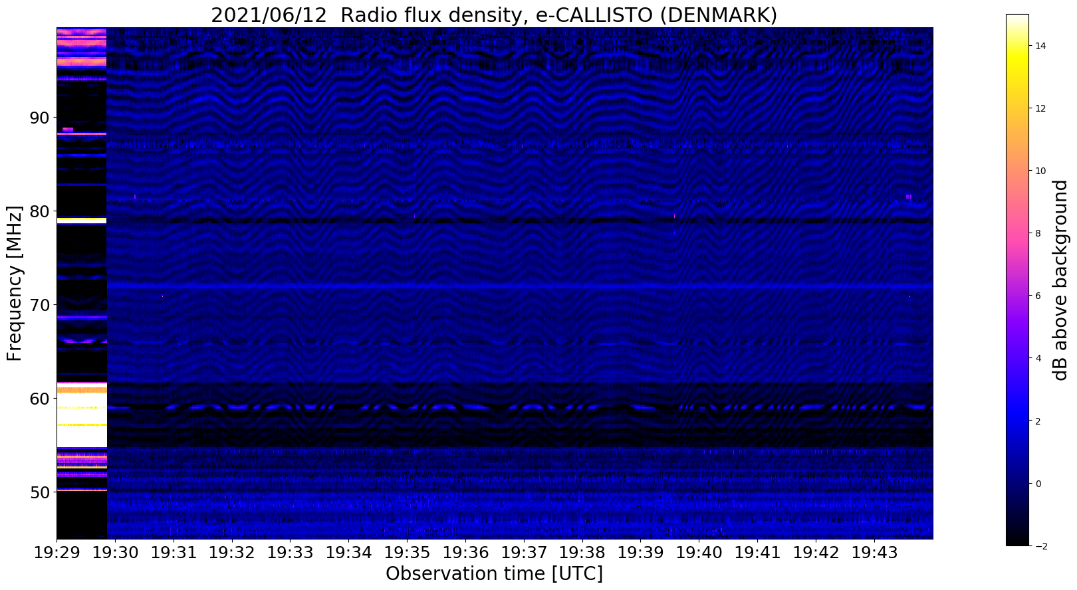Select the 19:31 time tick label
The height and width of the screenshot is (590, 1077).
tap(174, 552)
